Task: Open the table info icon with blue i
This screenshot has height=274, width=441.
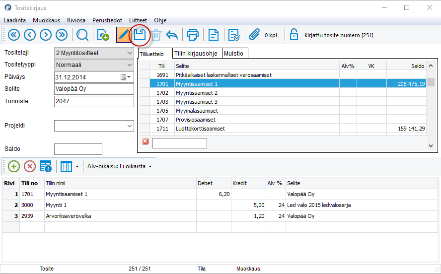Action: (x=46, y=166)
